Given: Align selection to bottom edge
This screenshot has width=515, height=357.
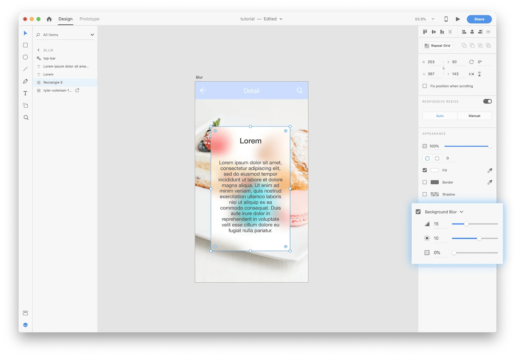Looking at the screenshot, I should click(x=442, y=32).
